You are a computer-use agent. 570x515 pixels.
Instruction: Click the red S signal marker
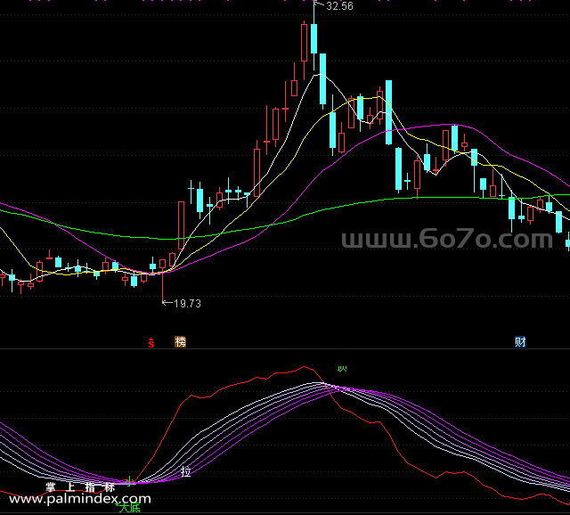coord(151,342)
